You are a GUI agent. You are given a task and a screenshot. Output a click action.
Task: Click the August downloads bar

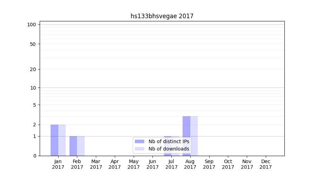(194, 136)
